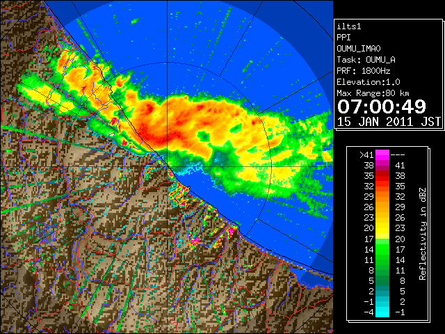This screenshot has height=334, width=445.
Task: Click the radar center where crosshair lines meet
Action: coord(167,167)
